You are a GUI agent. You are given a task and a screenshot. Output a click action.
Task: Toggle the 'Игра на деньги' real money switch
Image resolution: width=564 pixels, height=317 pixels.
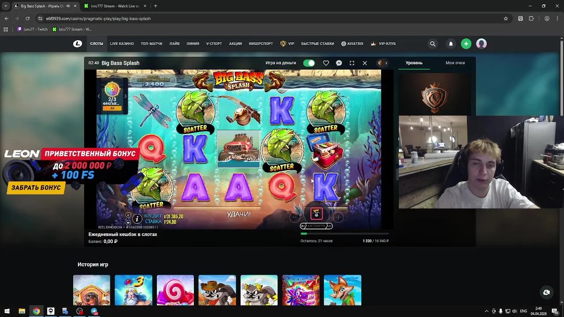(309, 63)
